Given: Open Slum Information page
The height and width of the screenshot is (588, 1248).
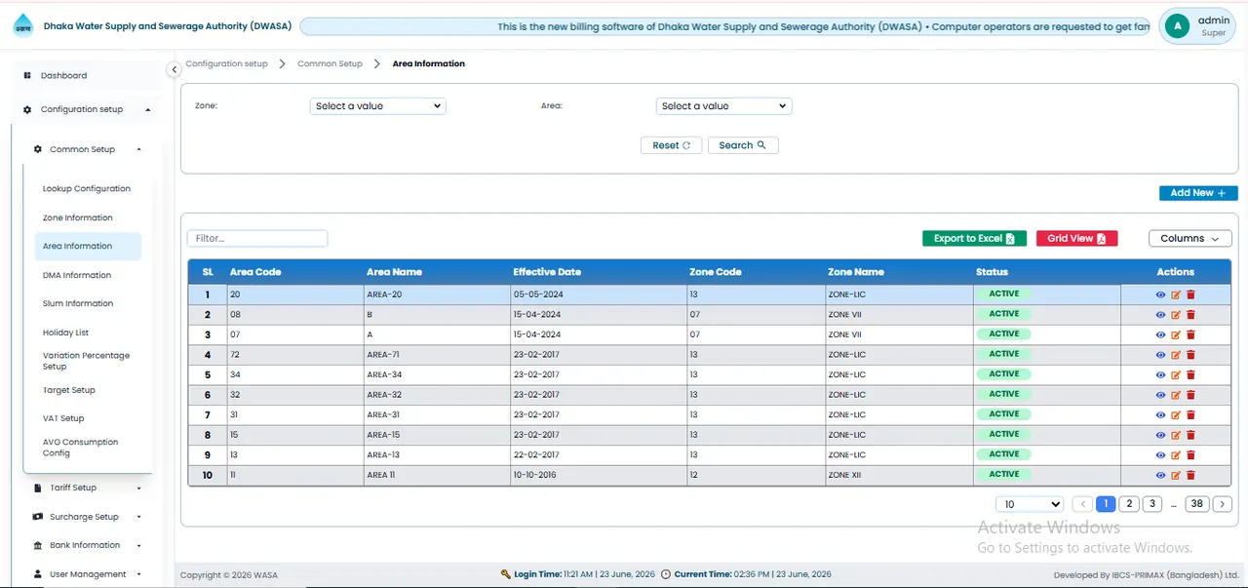Looking at the screenshot, I should point(78,303).
